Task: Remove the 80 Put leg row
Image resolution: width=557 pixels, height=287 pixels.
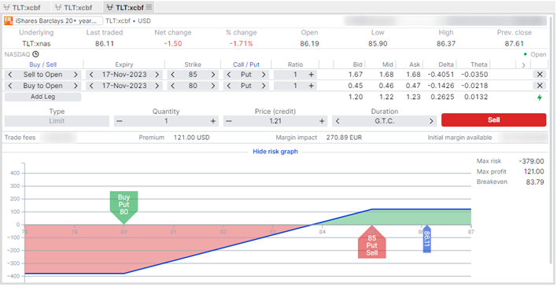Action: [x=539, y=86]
